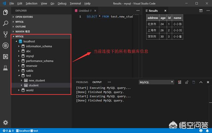Open the Edit menu

tap(20, 3)
